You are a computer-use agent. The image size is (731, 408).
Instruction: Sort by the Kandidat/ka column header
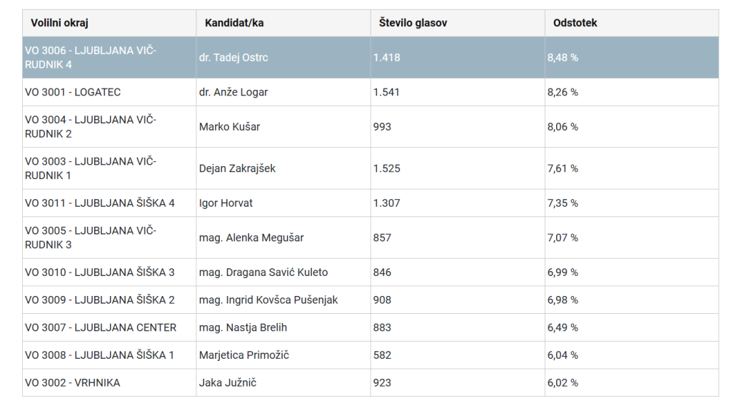pos(234,23)
